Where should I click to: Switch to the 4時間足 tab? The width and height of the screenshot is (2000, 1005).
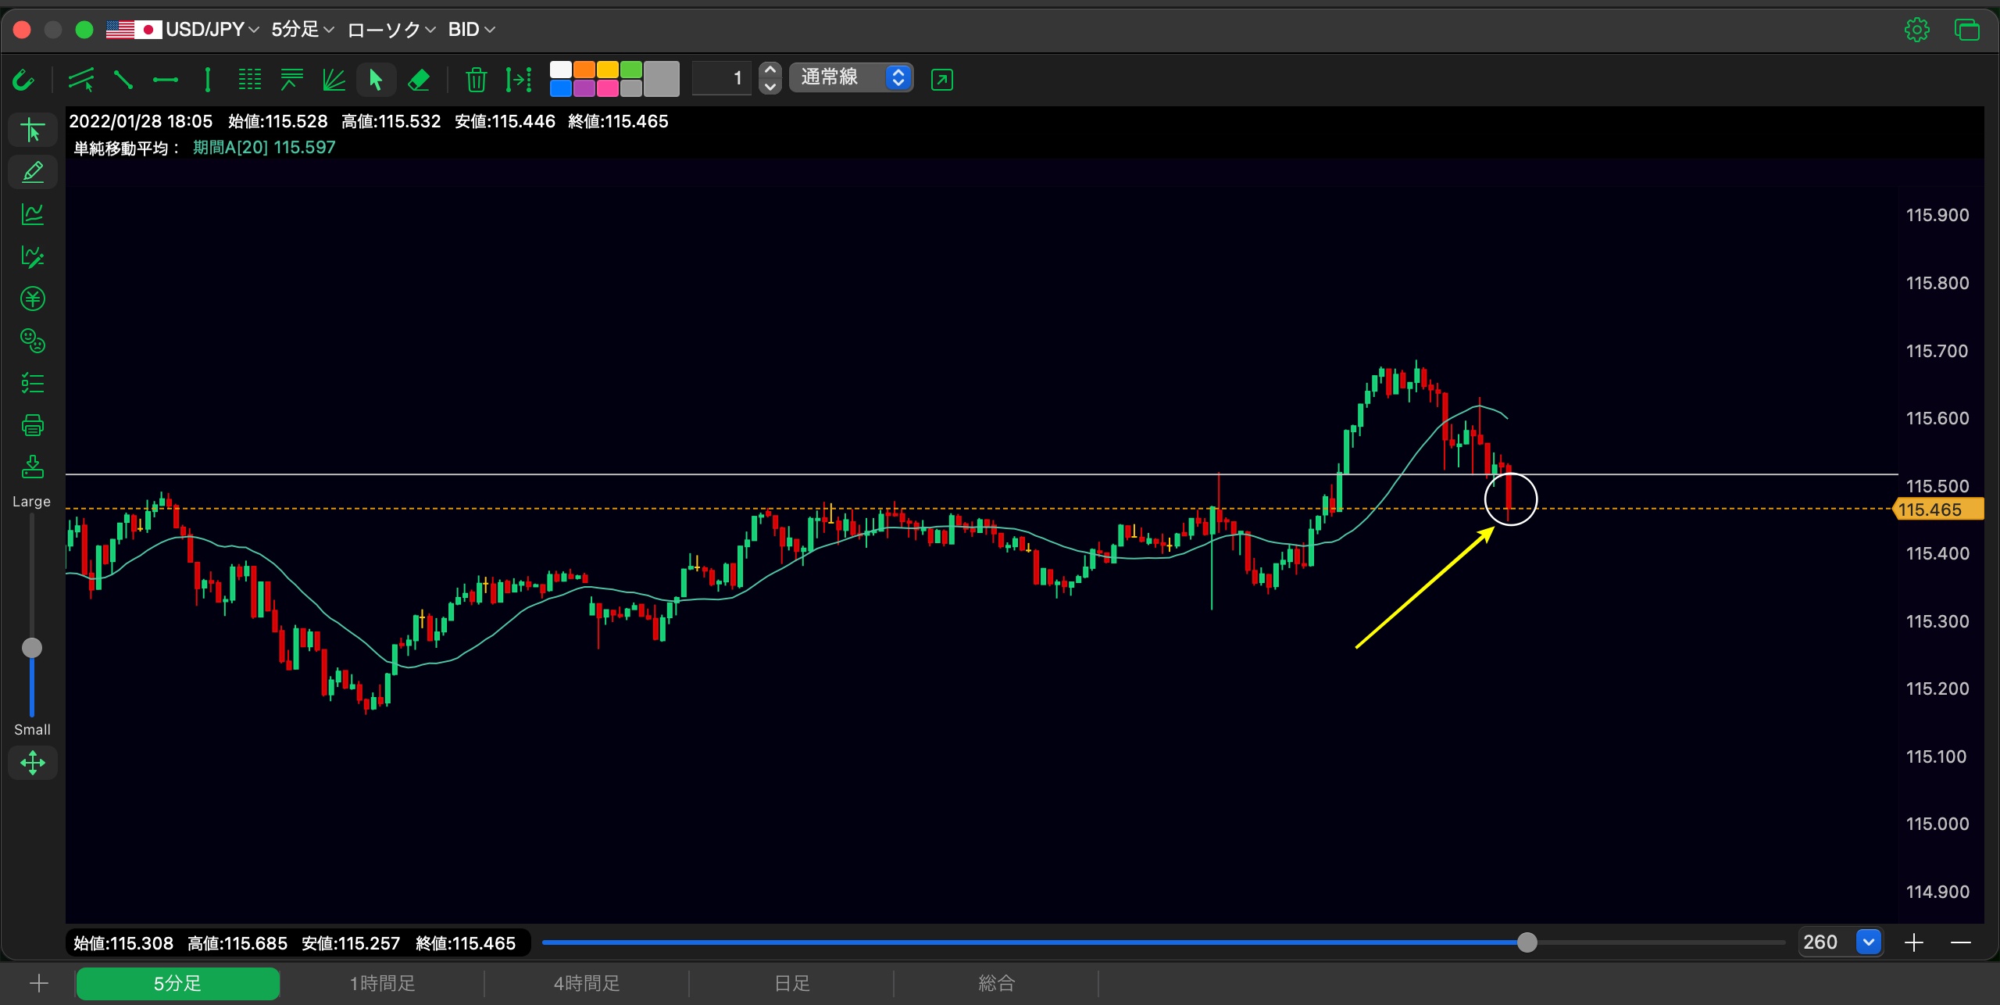587,983
